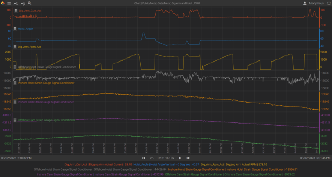Toggle fullscreen mode
The height and width of the screenshot is (177, 332).
[x=329, y=3]
